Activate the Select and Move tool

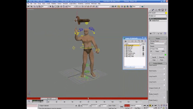coord(61,6)
